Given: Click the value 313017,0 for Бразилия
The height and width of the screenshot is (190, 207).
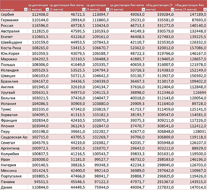Looking at the screenshot, I should pyautogui.click(x=165, y=81).
